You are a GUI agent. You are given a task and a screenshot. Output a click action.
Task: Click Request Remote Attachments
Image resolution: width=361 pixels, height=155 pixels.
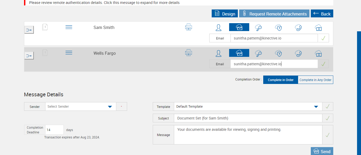(274, 14)
